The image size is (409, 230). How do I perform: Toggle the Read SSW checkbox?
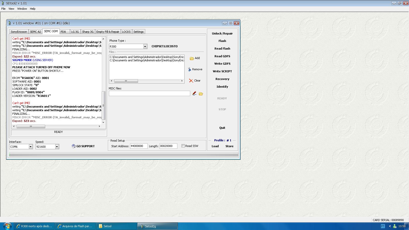click(x=183, y=146)
